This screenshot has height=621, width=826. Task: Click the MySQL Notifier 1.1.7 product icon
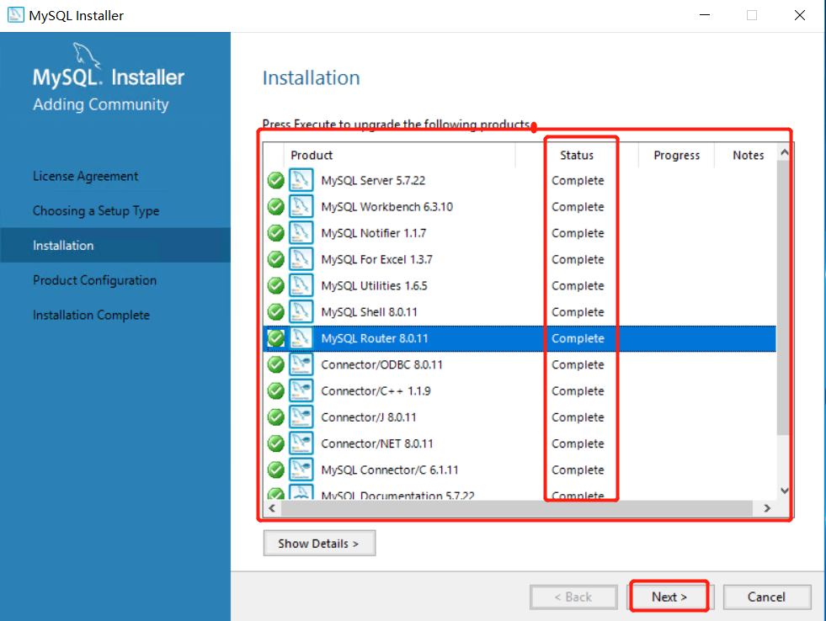301,232
